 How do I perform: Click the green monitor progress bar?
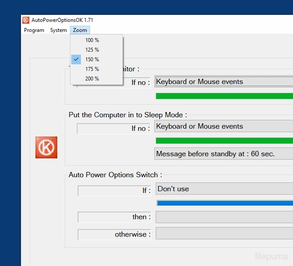[x=224, y=96]
